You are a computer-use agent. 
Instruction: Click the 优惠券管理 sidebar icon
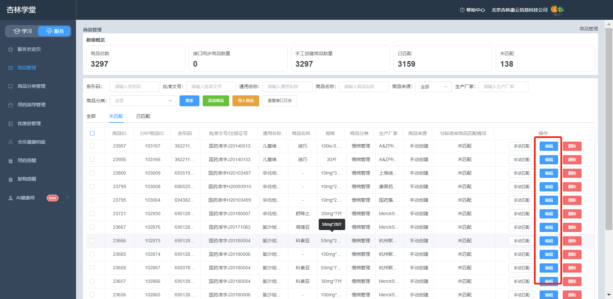click(x=11, y=124)
